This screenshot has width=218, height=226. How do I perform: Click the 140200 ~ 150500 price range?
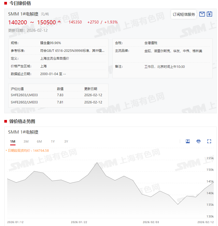[x=32, y=22]
